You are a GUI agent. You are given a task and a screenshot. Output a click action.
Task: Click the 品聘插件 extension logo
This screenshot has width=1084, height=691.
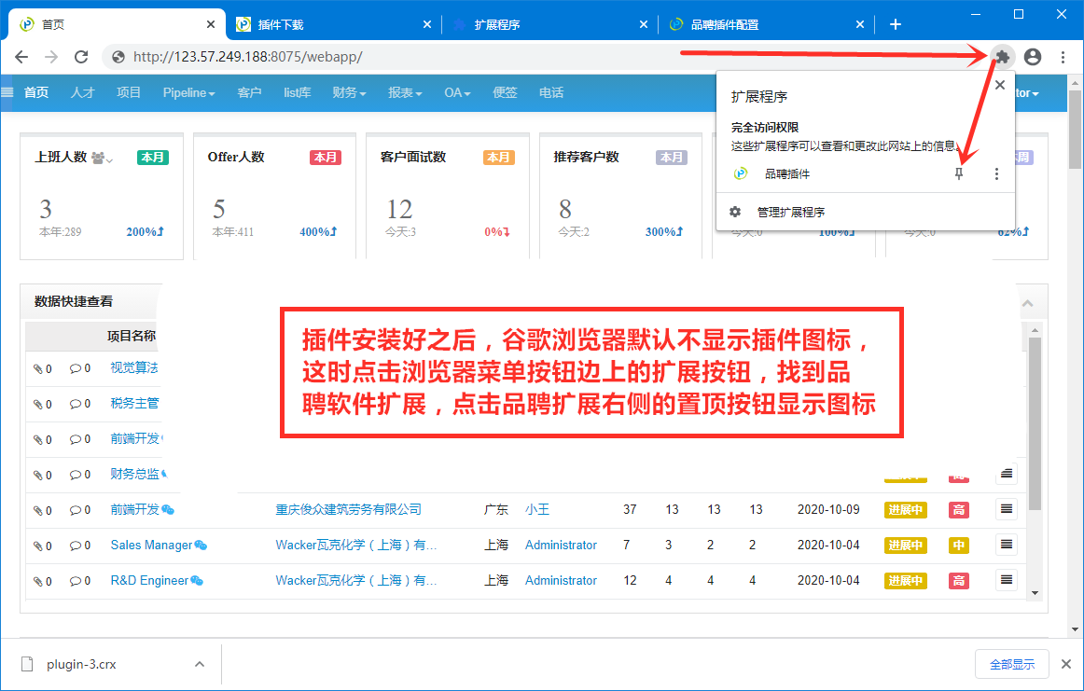738,173
